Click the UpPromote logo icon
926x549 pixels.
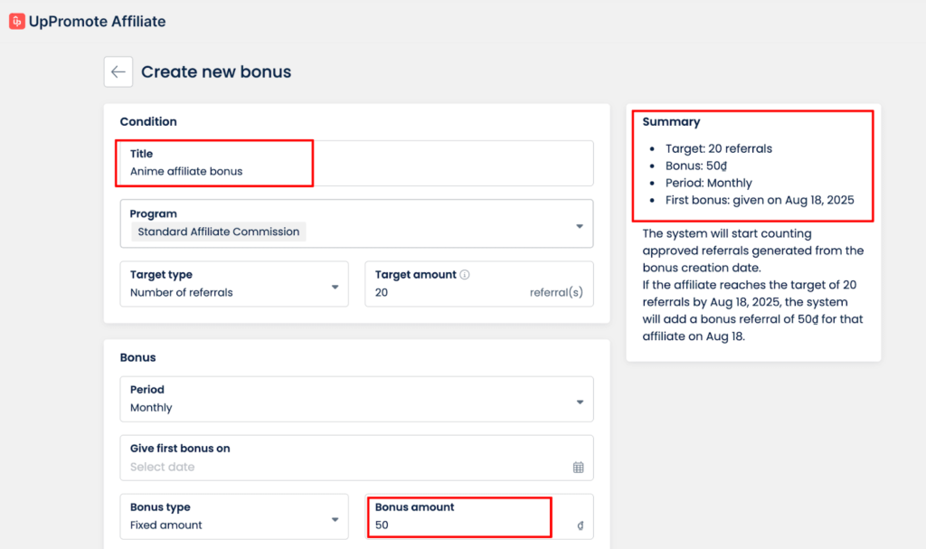coord(17,22)
